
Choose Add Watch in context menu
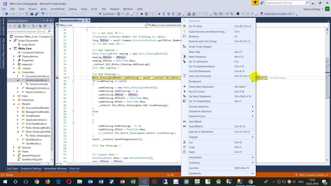218,121
